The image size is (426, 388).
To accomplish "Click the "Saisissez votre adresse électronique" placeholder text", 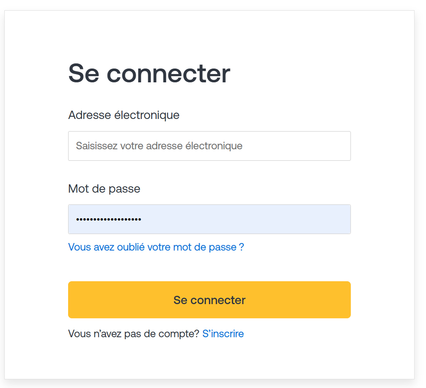I will [x=159, y=146].
